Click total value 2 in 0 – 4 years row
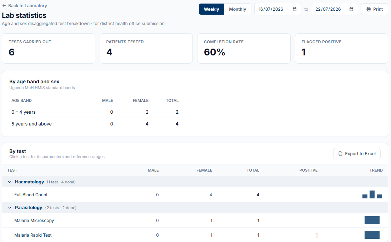Screen dimensions: 391x242 (x=177, y=112)
